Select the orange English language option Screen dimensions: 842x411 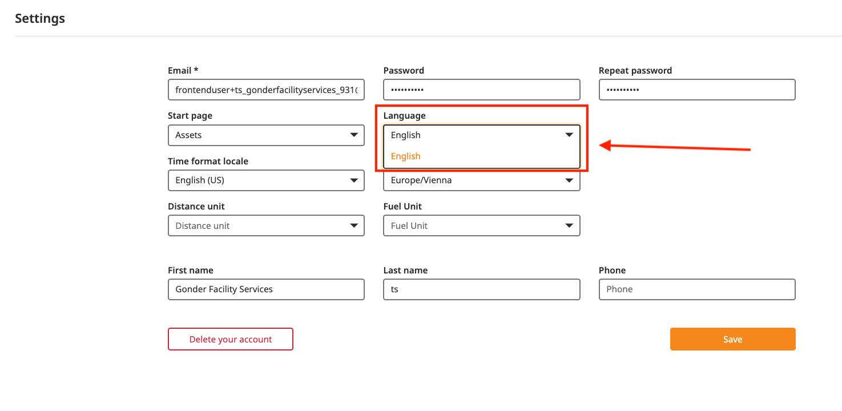[x=406, y=156]
